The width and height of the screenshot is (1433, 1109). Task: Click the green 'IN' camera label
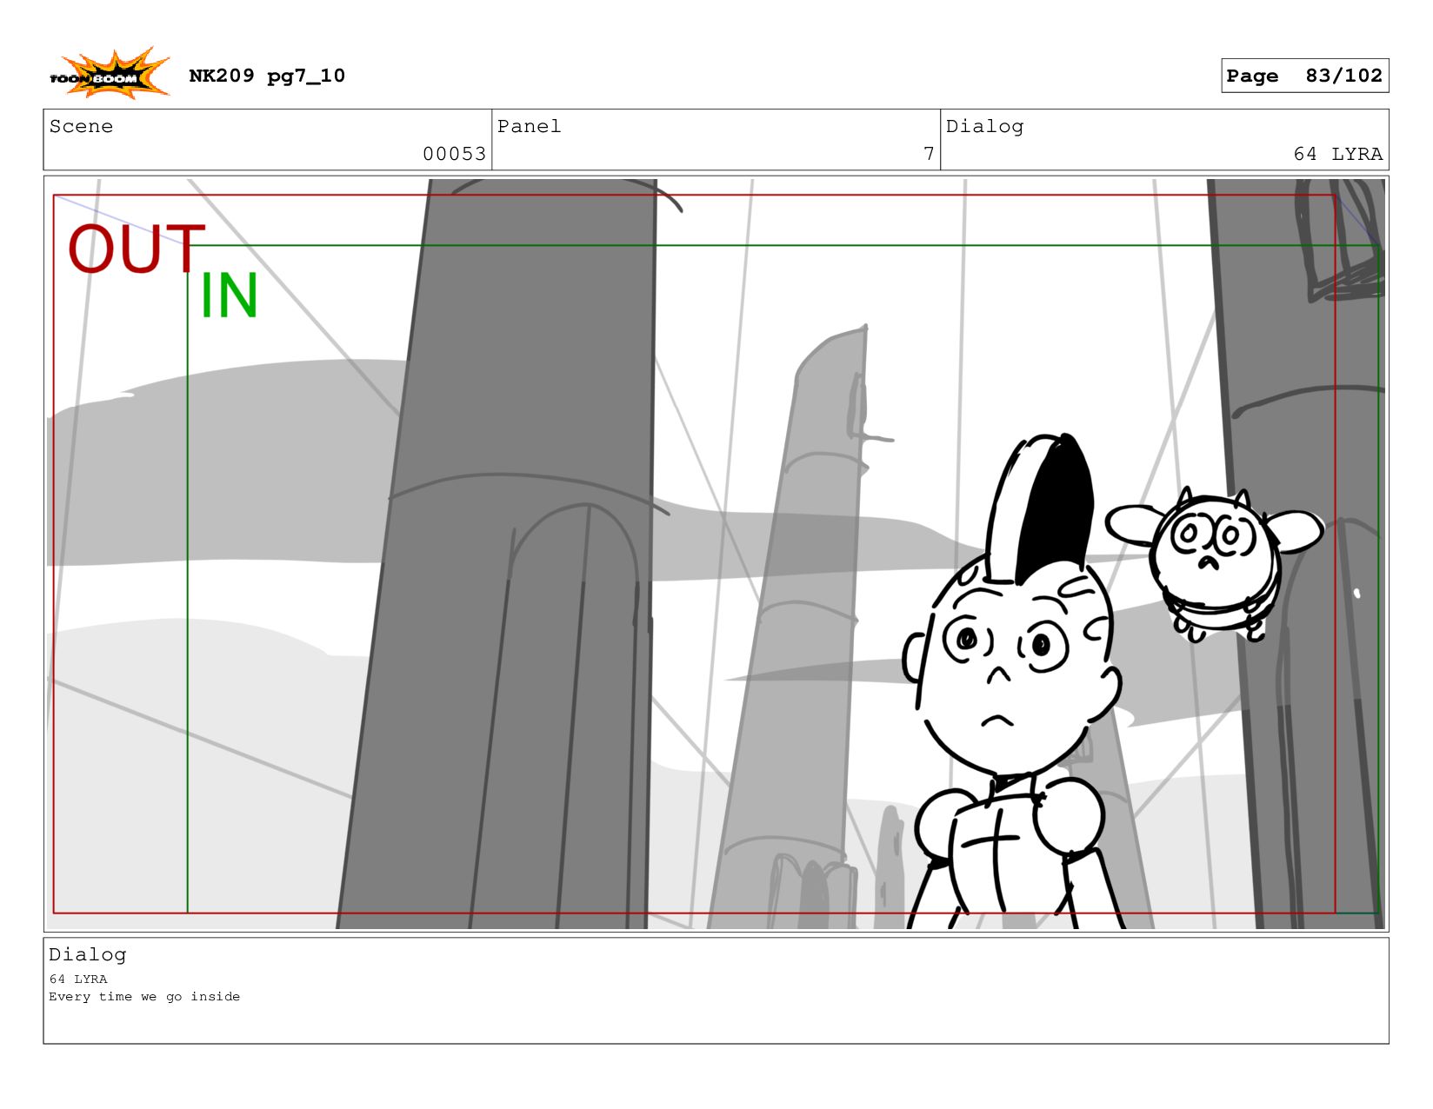(230, 296)
